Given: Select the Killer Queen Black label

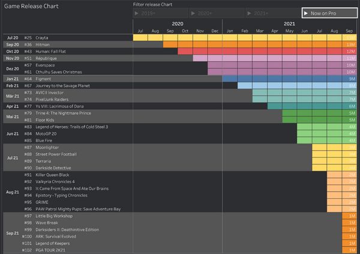Looking at the screenshot, I should pyautogui.click(x=52, y=175).
